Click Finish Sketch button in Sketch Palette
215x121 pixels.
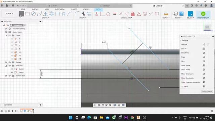(207, 91)
